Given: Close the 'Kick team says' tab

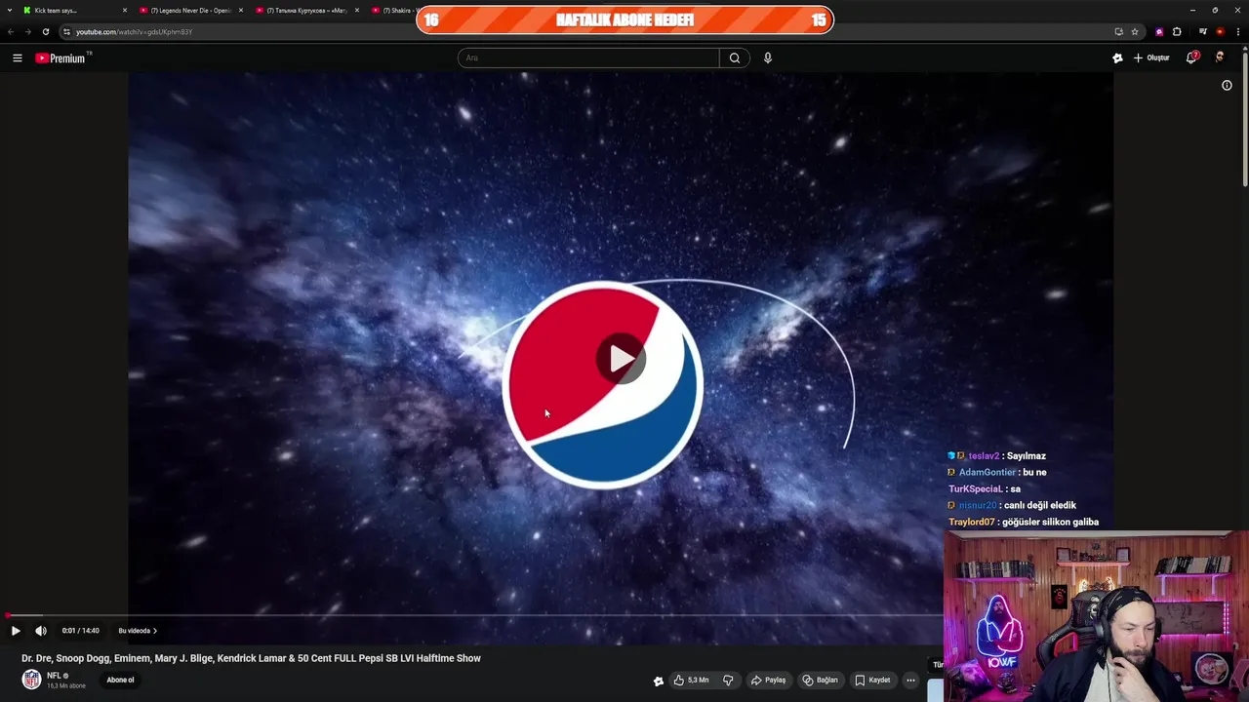Looking at the screenshot, I should coord(125,11).
